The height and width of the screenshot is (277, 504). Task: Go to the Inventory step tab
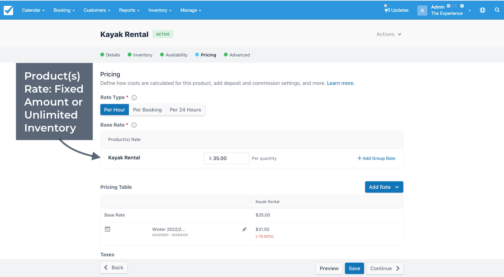(x=140, y=55)
